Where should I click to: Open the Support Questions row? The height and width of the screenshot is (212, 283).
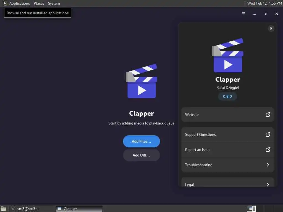[x=228, y=134]
